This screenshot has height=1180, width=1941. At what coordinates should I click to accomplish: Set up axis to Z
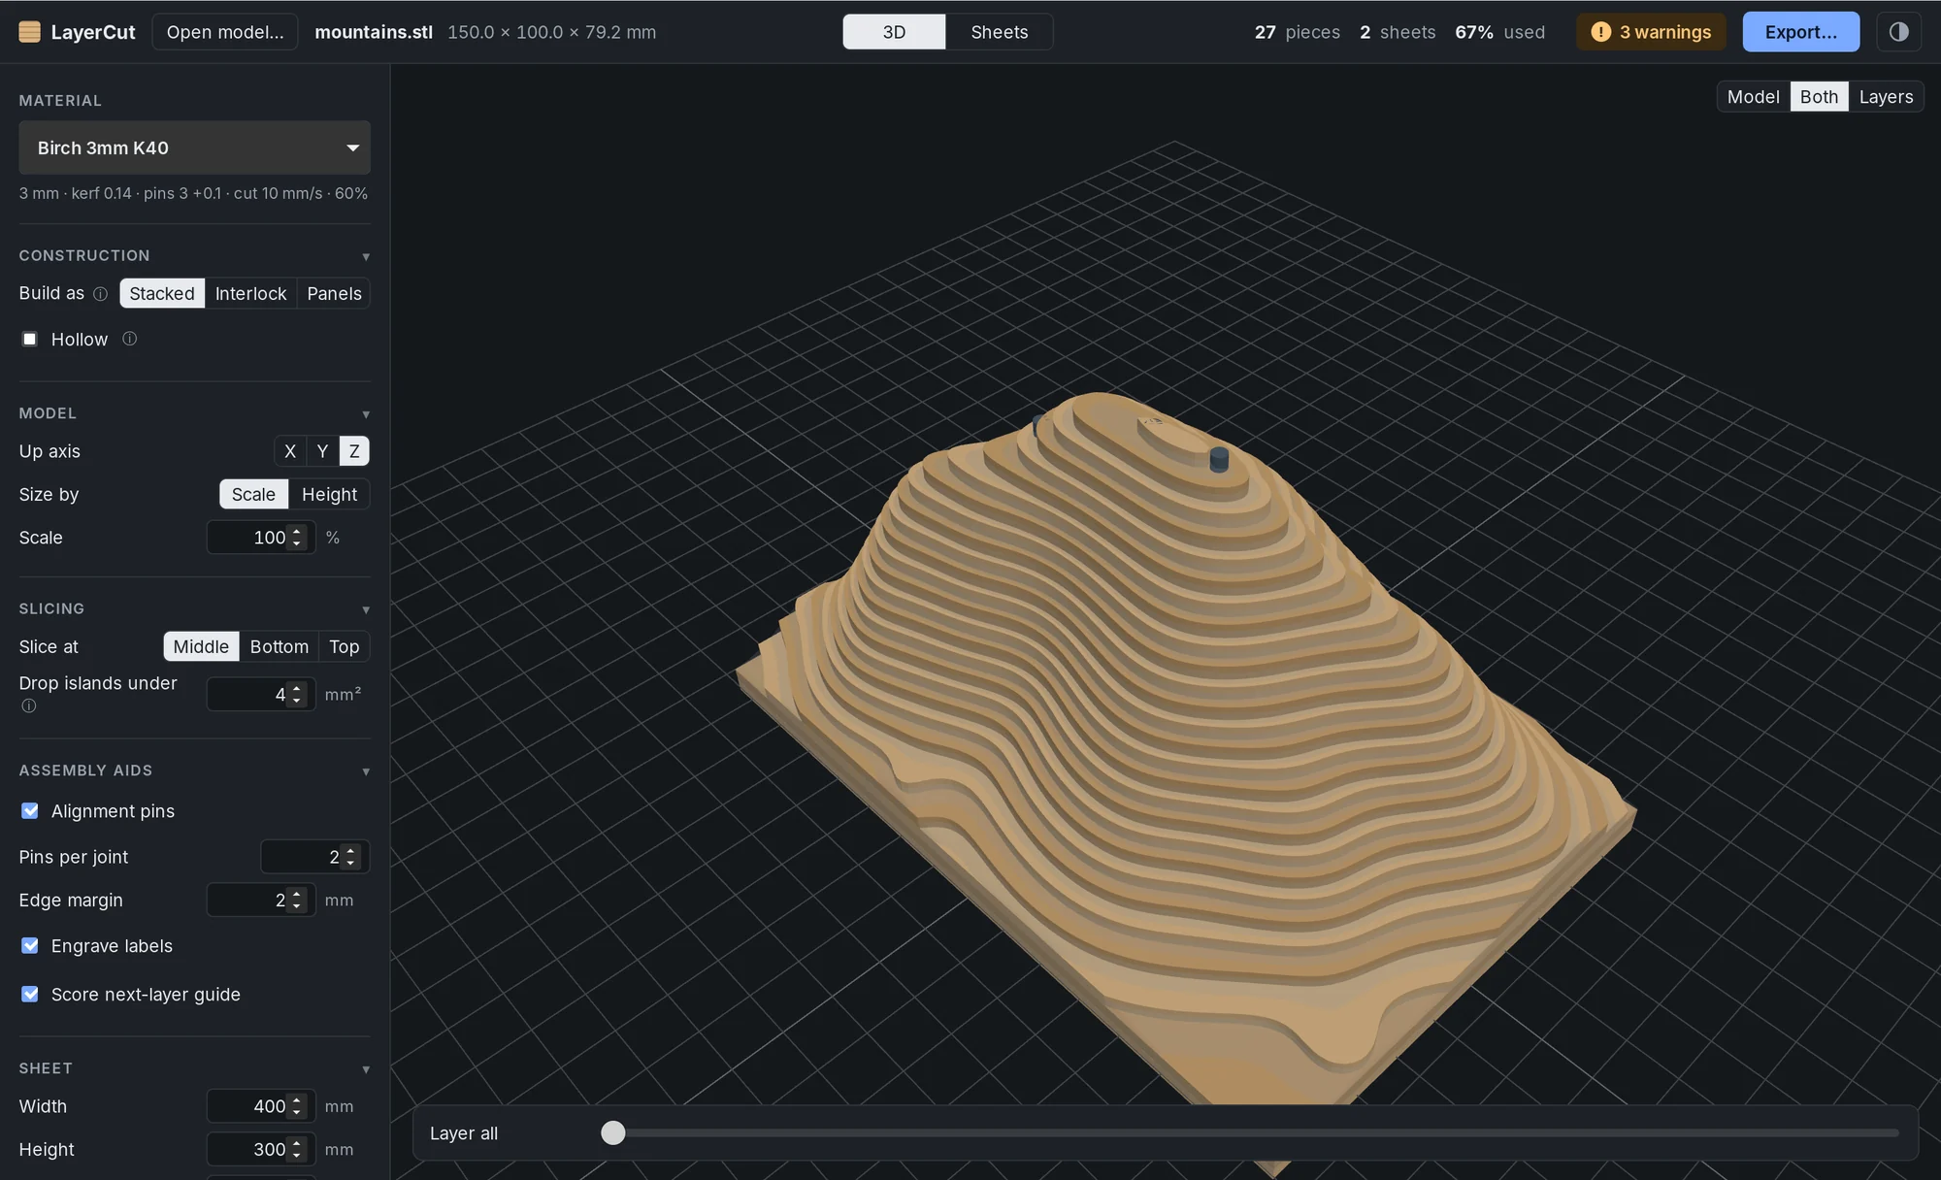(x=354, y=451)
